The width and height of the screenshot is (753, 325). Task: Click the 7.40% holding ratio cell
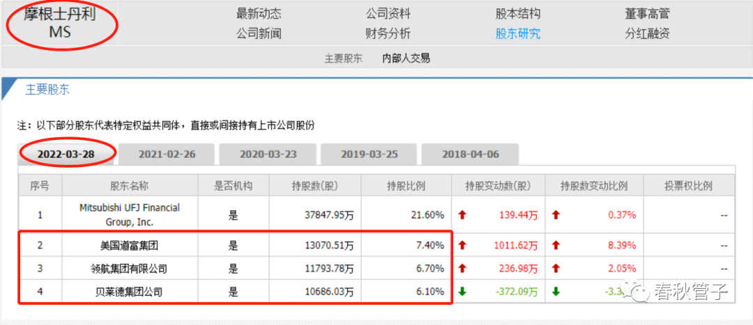pos(432,246)
